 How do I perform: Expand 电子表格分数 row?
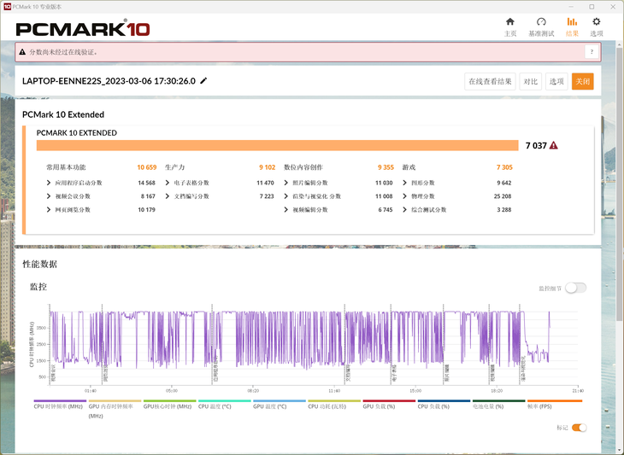168,183
